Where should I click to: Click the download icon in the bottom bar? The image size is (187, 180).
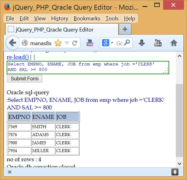(x=175, y=172)
